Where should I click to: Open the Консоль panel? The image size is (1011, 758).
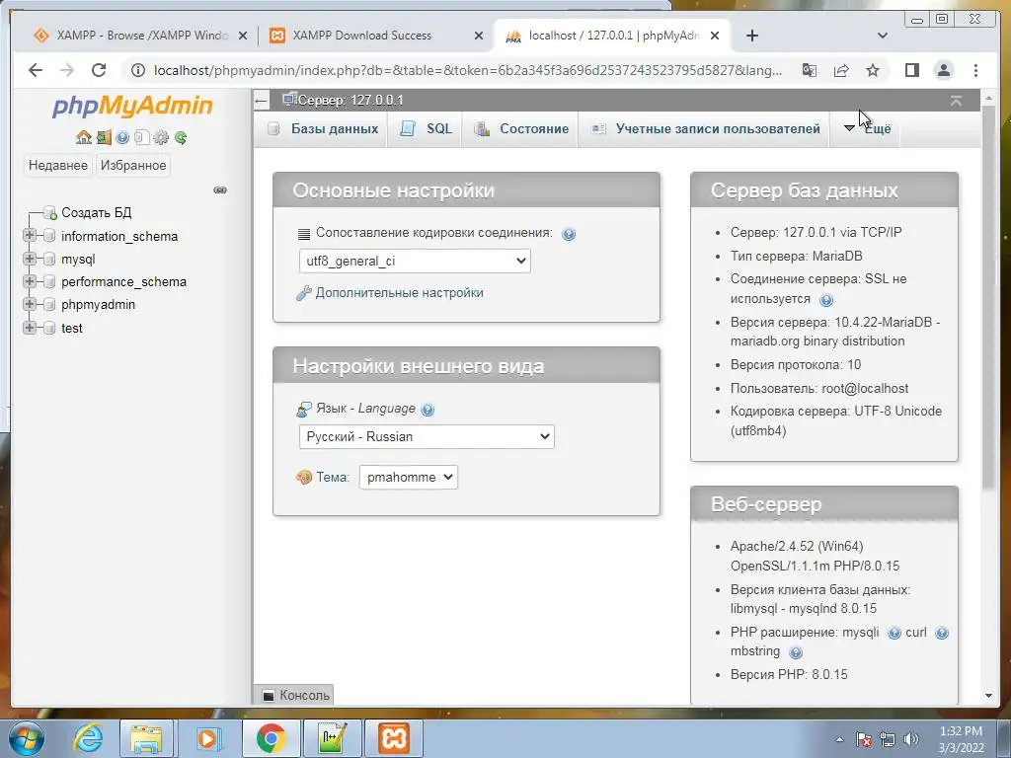pyautogui.click(x=296, y=695)
